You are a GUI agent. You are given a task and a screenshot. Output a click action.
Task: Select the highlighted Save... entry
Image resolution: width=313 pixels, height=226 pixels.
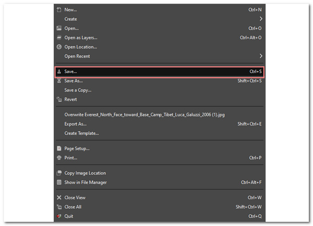click(x=160, y=71)
